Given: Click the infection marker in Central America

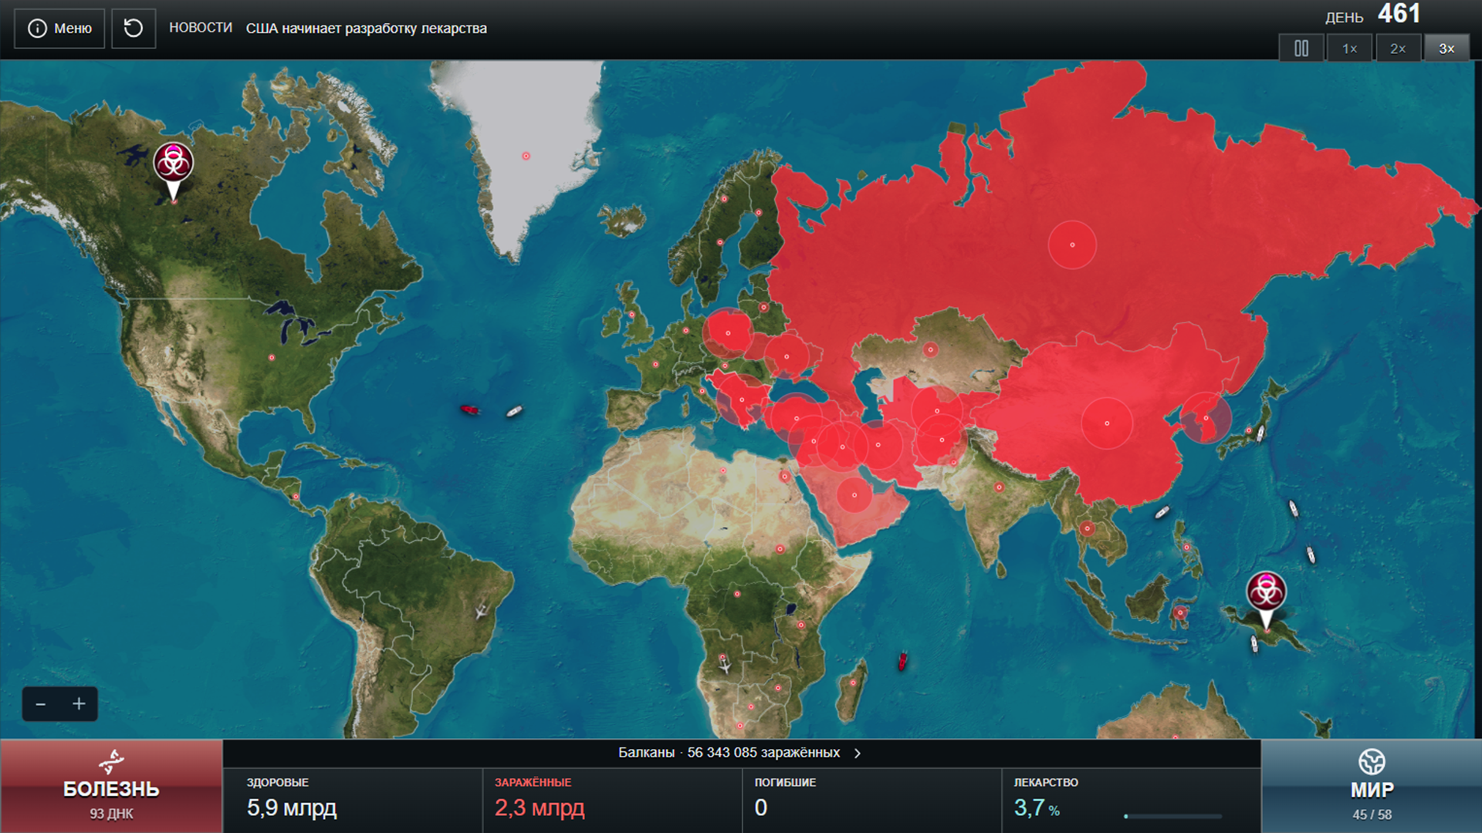Looking at the screenshot, I should (x=296, y=497).
